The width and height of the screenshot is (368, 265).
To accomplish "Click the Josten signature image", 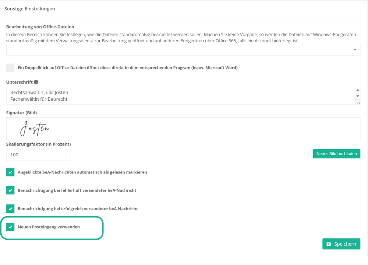I will coord(35,129).
